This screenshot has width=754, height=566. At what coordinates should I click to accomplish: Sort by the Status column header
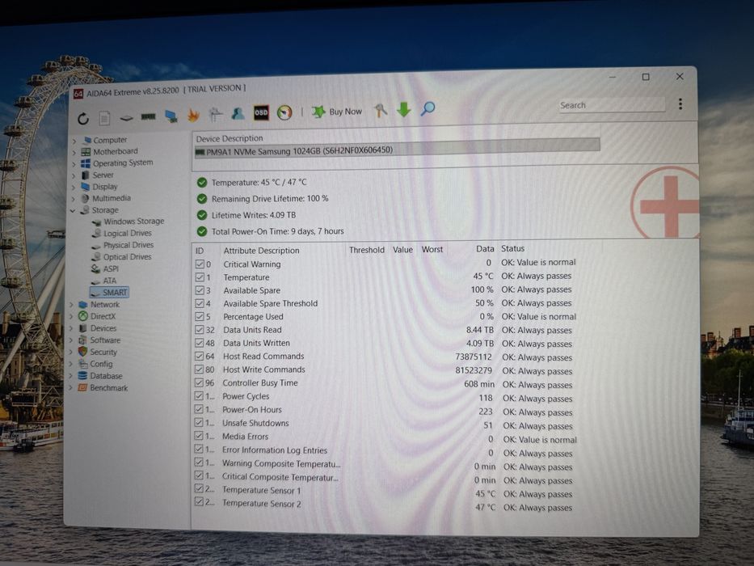coord(512,248)
